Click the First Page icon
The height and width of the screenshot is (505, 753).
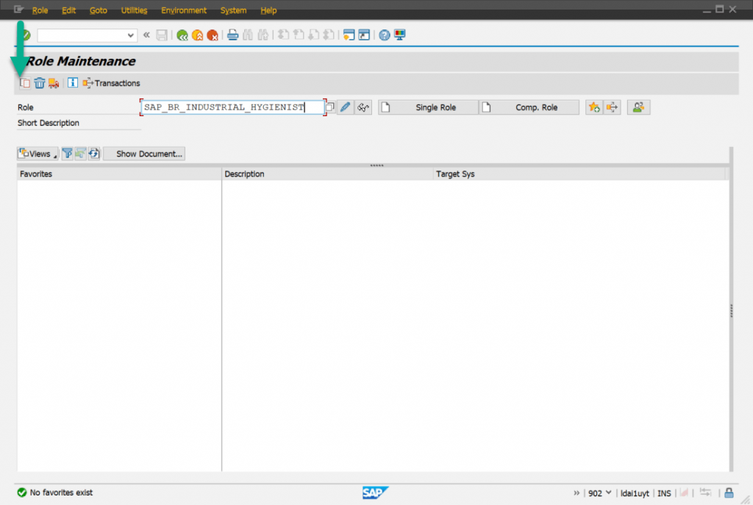283,35
